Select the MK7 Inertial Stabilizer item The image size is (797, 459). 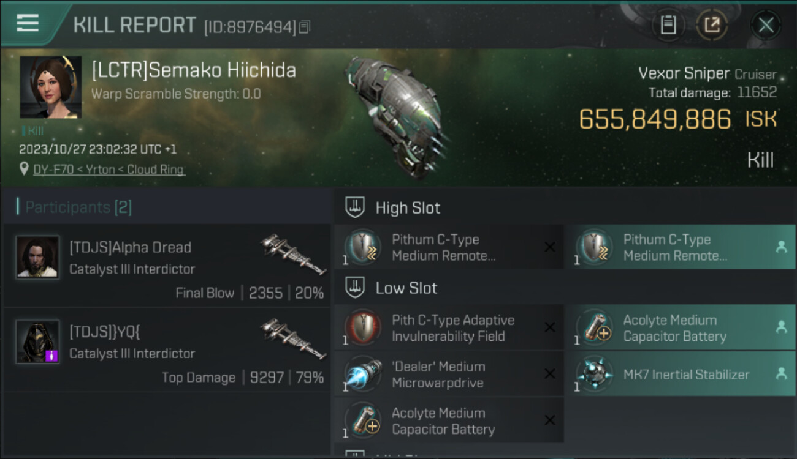coord(681,374)
